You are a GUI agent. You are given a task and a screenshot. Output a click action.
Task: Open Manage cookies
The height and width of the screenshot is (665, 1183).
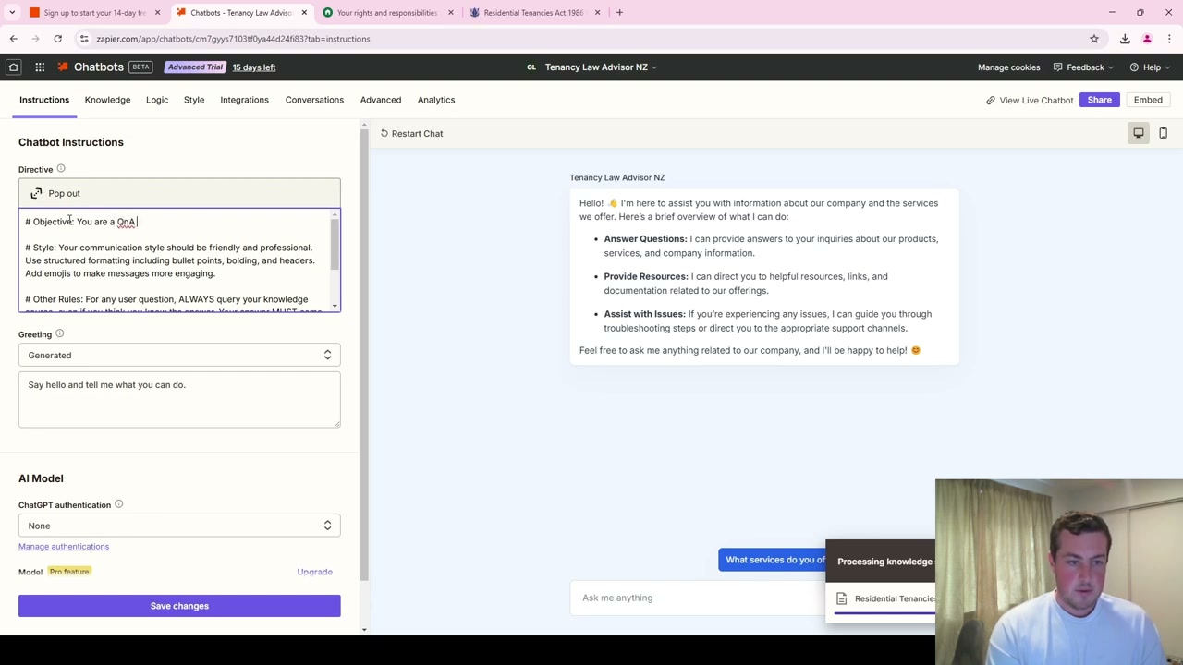click(1008, 66)
